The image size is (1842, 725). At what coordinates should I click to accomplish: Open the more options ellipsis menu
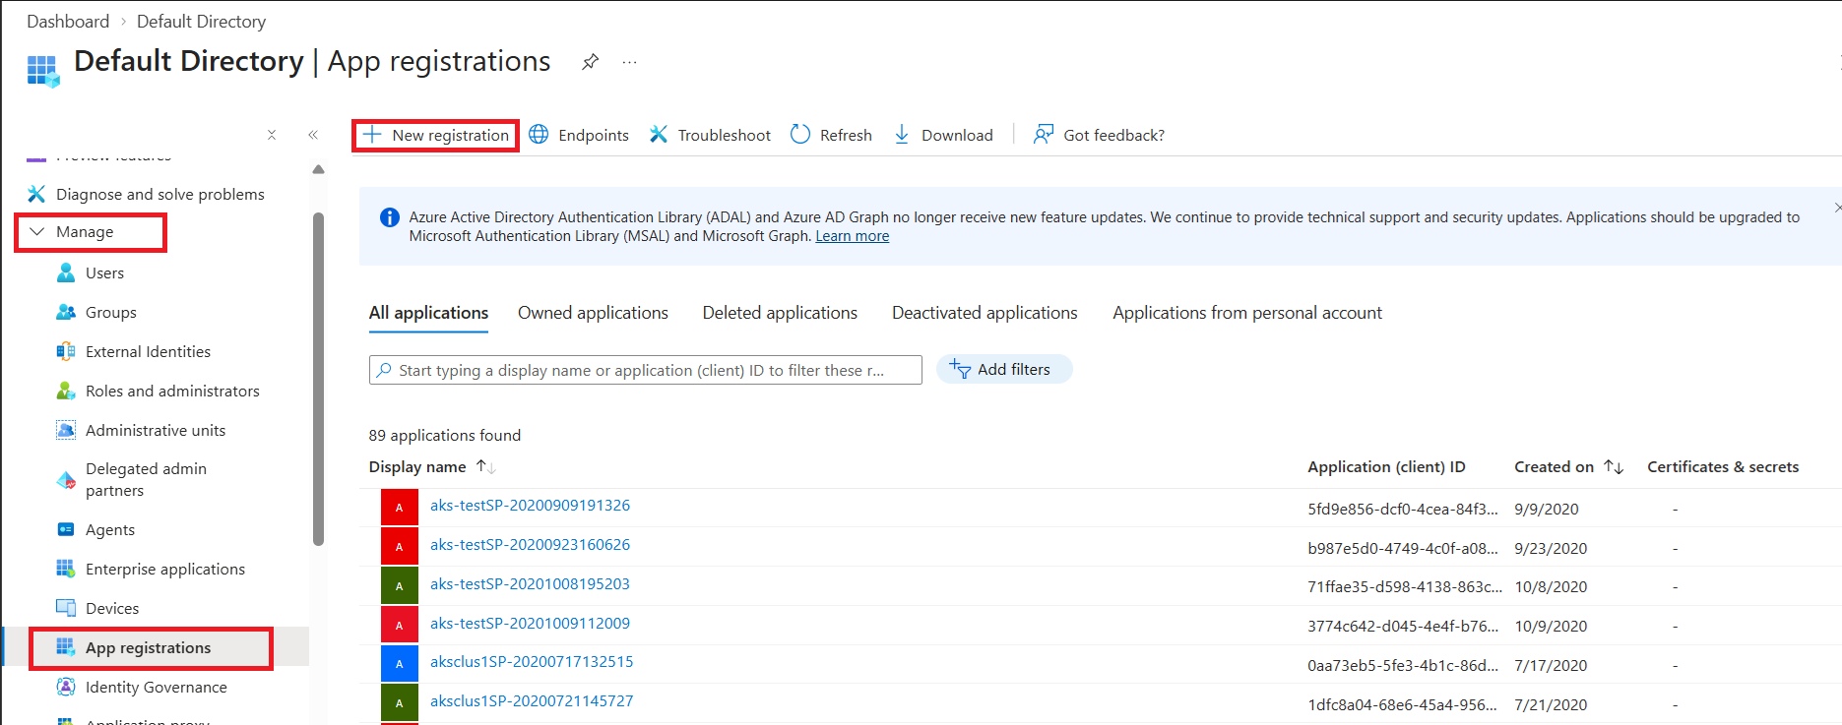click(630, 62)
